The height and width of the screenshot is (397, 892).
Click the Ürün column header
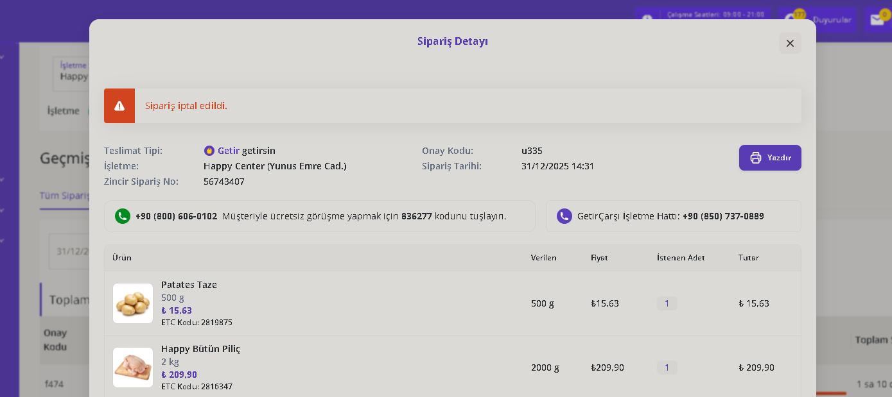click(122, 258)
